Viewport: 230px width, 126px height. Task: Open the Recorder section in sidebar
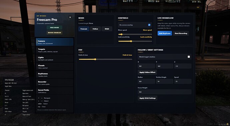pos(55,83)
